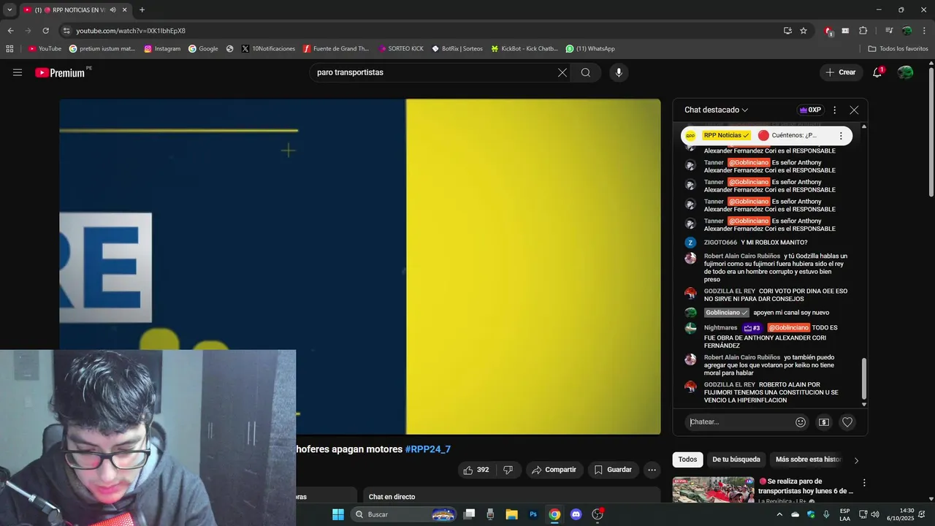The height and width of the screenshot is (526, 935).
Task: Reload the page
Action: coord(45,31)
